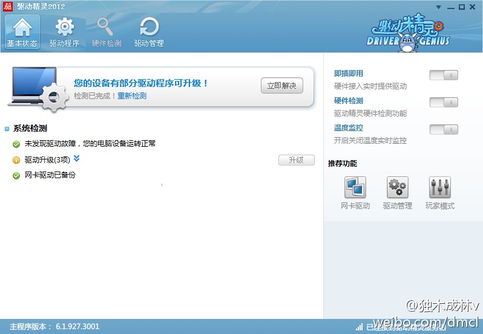The width and height of the screenshot is (483, 334).
Task: Close the 驱动精灵2012 window
Action: click(472, 7)
